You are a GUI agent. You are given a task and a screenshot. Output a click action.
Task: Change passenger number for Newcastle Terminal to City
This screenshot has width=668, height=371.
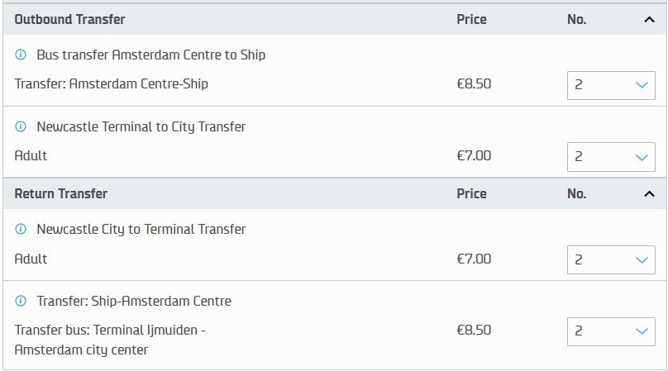(x=611, y=157)
